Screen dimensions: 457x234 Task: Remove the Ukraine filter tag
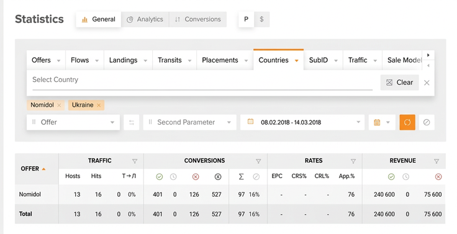tap(99, 106)
